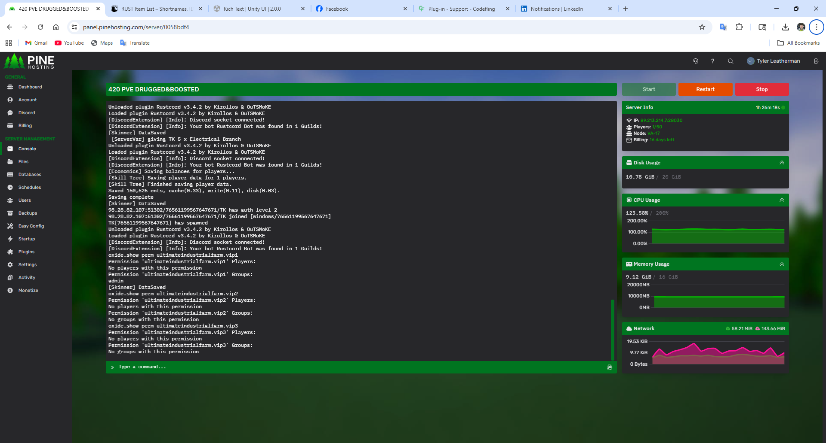Click the support headset icon in header
This screenshot has width=826, height=443.
[x=696, y=61]
